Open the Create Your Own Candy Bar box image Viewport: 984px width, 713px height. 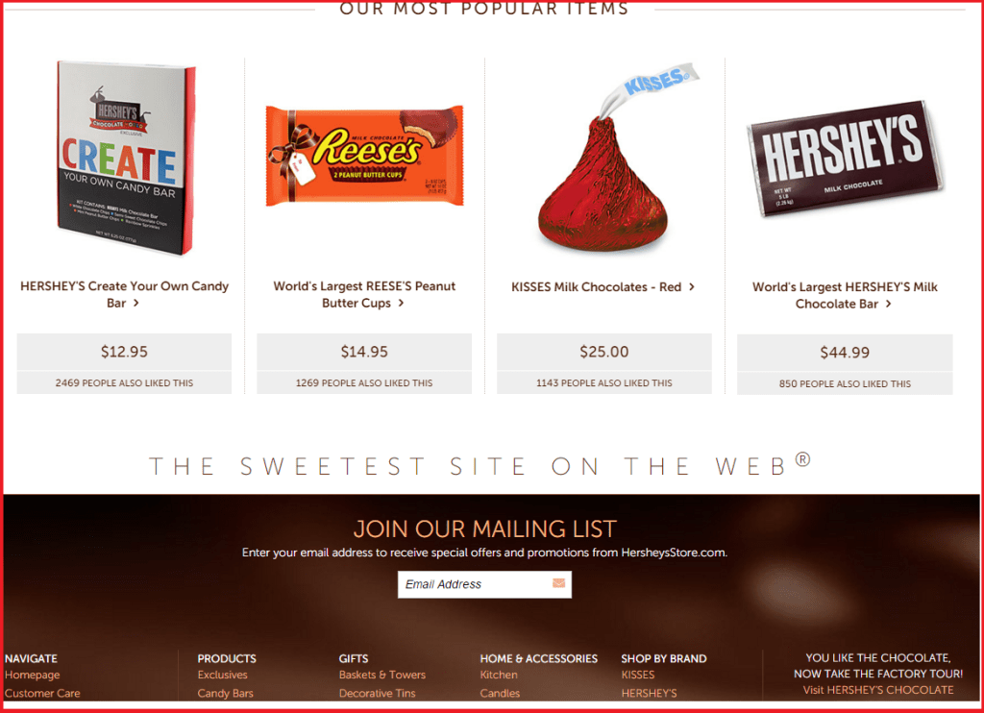click(126, 158)
